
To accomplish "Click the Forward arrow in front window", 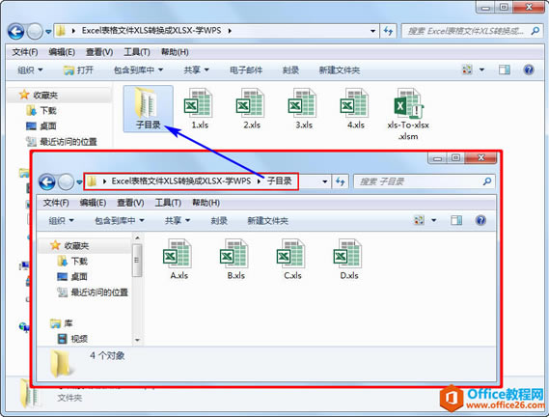I will (x=66, y=181).
